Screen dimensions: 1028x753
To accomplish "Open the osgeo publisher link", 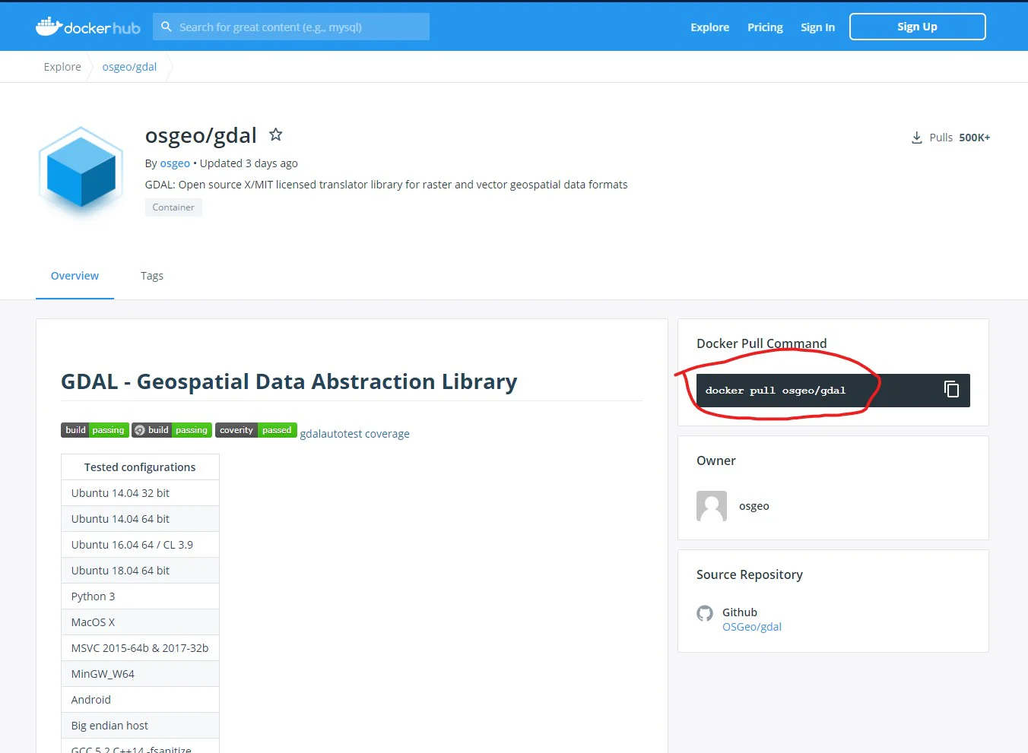I will (x=175, y=163).
